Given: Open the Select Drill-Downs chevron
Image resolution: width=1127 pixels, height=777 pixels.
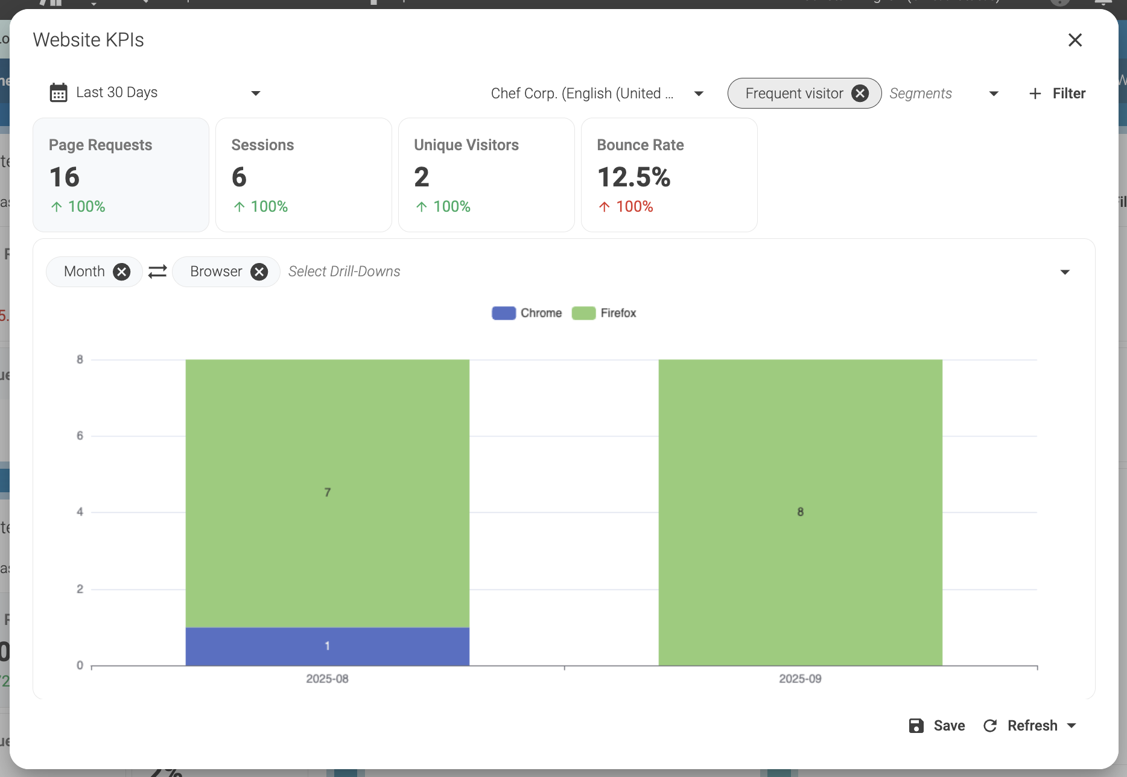Looking at the screenshot, I should 1065,271.
